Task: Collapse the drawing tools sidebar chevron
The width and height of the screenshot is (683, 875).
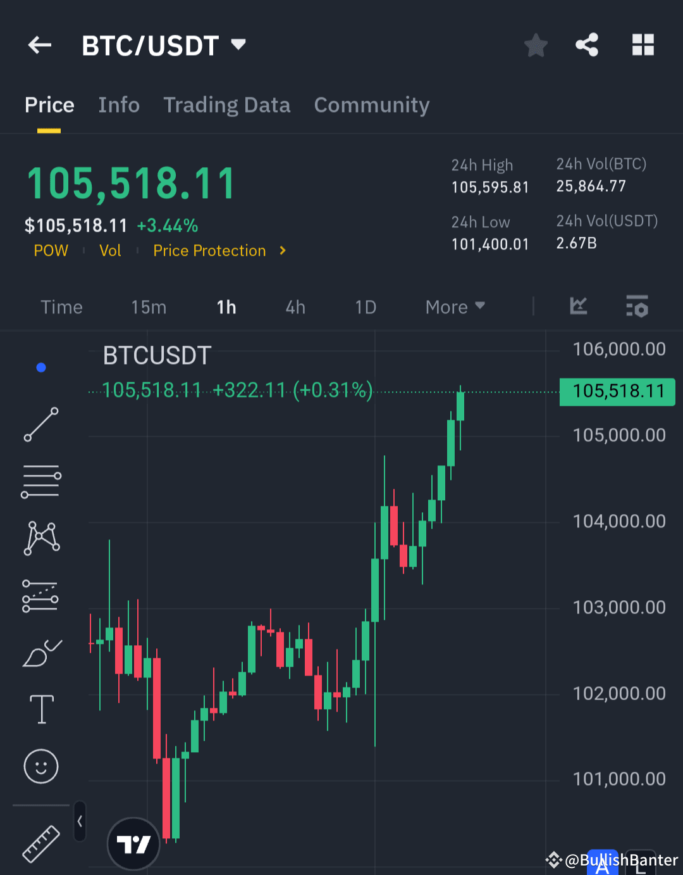Action: pyautogui.click(x=80, y=820)
